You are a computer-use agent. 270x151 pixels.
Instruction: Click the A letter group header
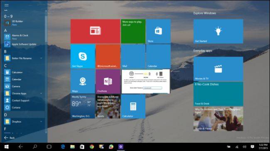(x=5, y=30)
